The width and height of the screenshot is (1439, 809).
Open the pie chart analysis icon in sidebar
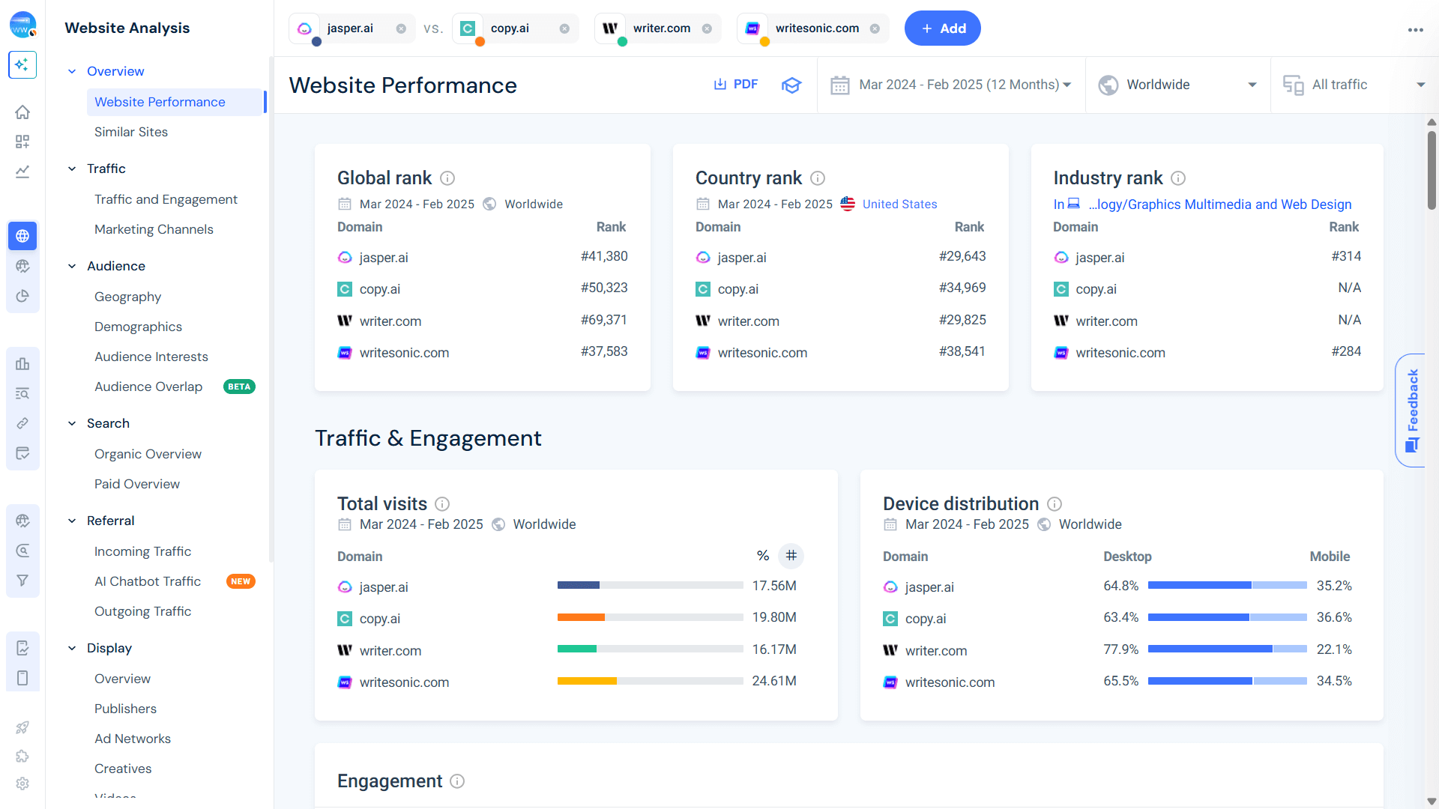[22, 296]
